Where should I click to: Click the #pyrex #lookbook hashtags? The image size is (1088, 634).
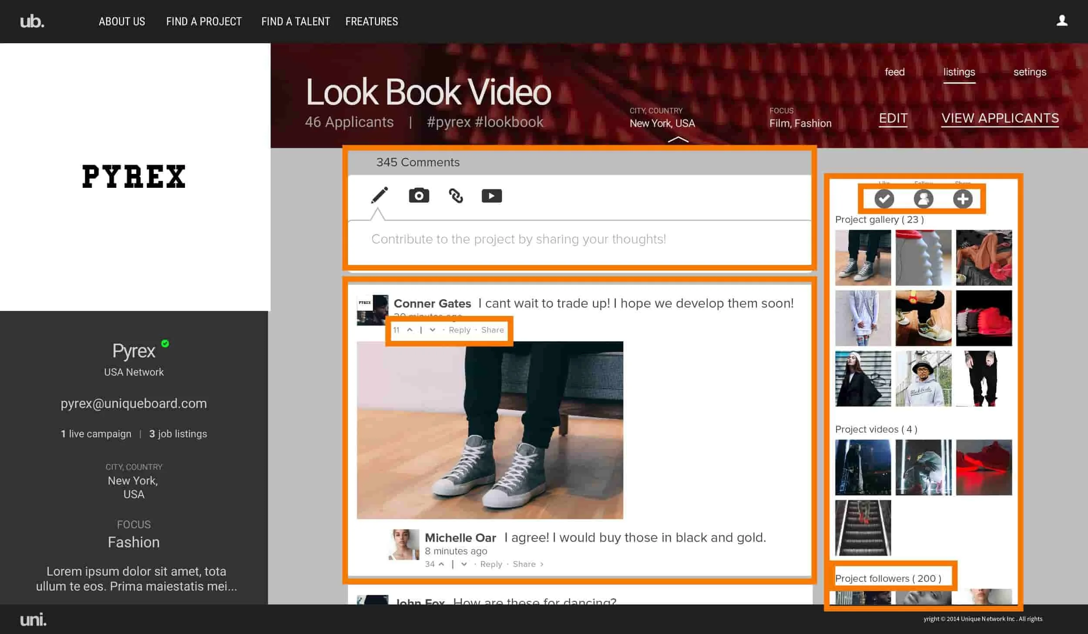click(x=485, y=122)
